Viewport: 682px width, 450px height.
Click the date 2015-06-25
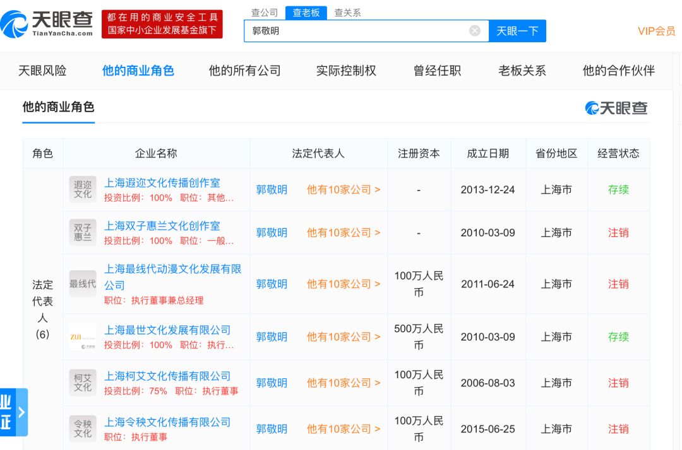click(488, 429)
